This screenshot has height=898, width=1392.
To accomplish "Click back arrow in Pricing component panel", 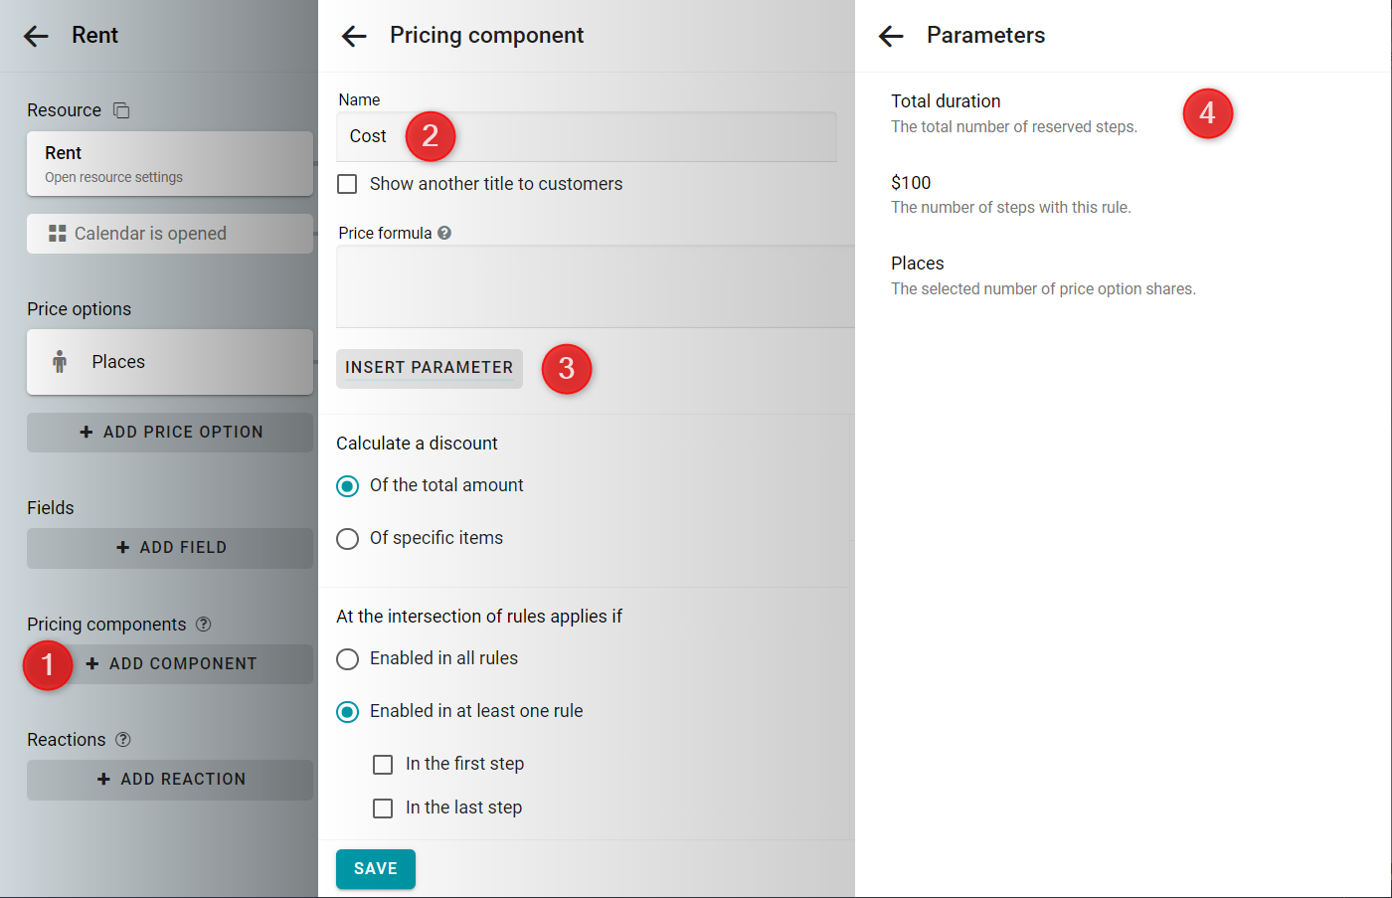I will pyautogui.click(x=354, y=37).
